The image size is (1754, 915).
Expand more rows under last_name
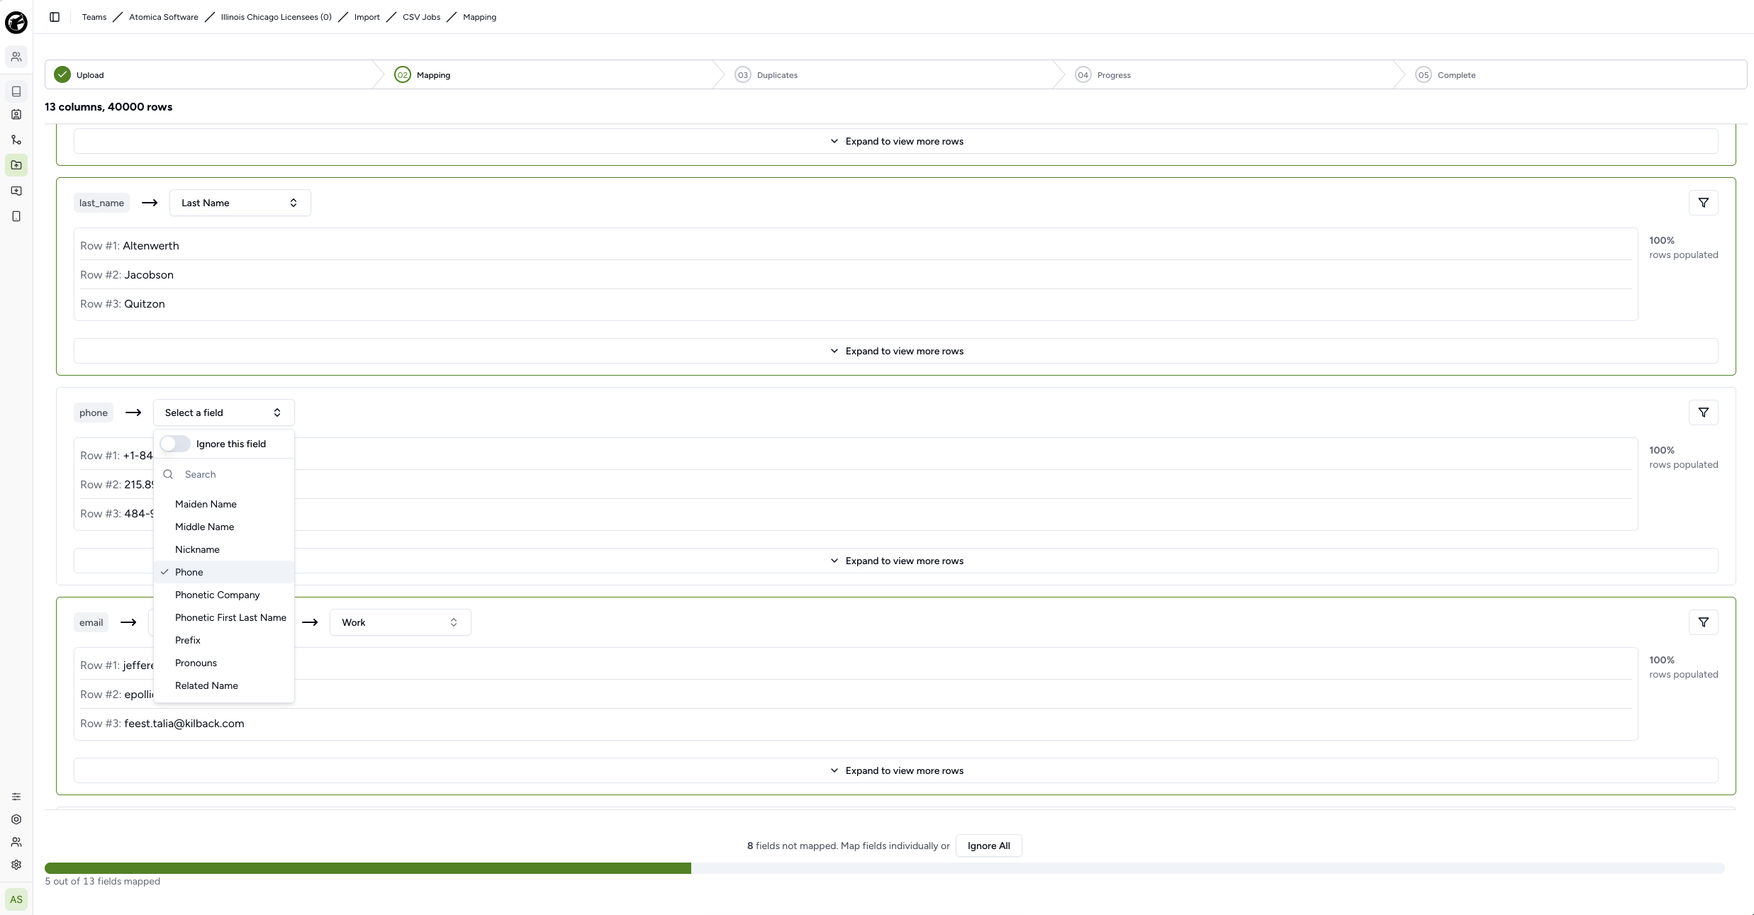pyautogui.click(x=895, y=351)
